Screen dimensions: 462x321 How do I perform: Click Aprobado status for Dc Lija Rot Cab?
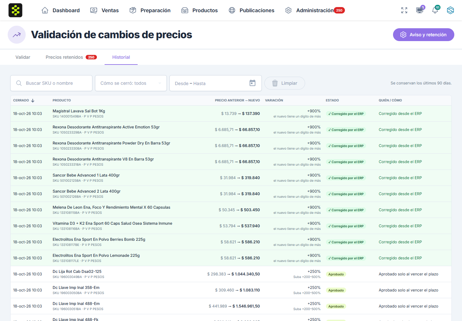[x=336, y=274]
